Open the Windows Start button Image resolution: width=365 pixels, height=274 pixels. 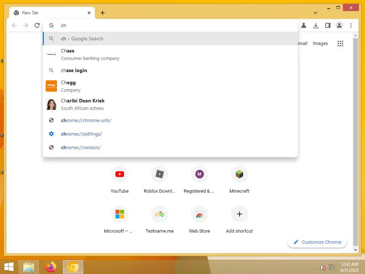coord(9,267)
